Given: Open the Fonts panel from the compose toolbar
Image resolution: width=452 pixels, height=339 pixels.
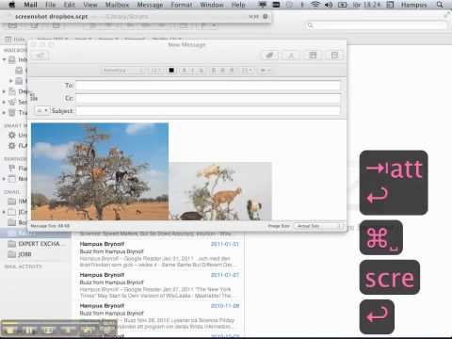Looking at the screenshot, I should tap(291, 56).
